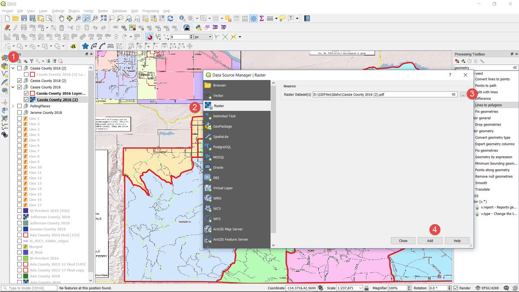Click Help button in Data Source Manager
Viewport: 519px width, 292px height.
click(457, 241)
